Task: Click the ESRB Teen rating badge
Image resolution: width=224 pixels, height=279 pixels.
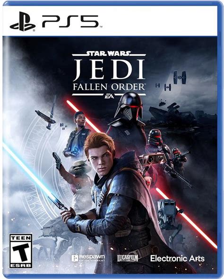Action: [x=21, y=251]
